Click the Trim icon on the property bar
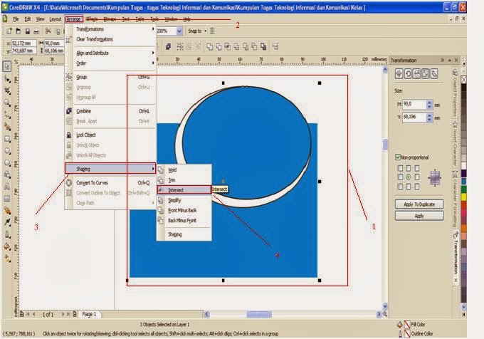This screenshot has height=339, width=484. pyautogui.click(x=219, y=46)
